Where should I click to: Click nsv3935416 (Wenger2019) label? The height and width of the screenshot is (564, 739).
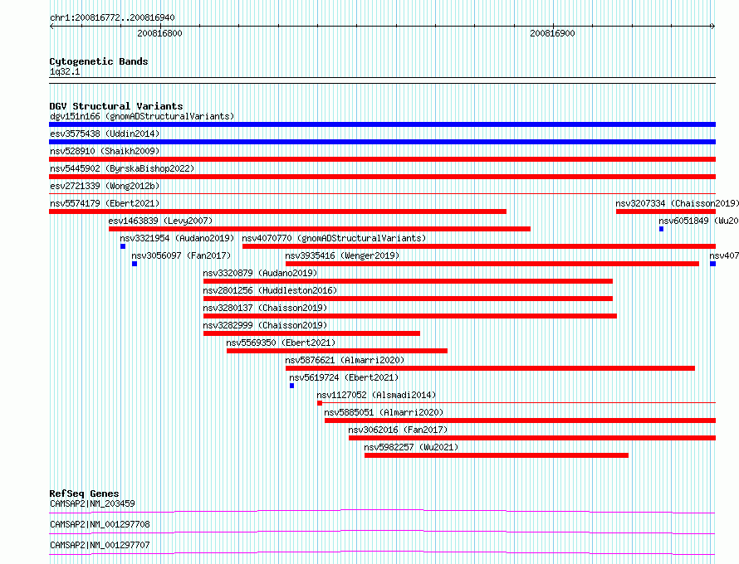(342, 255)
